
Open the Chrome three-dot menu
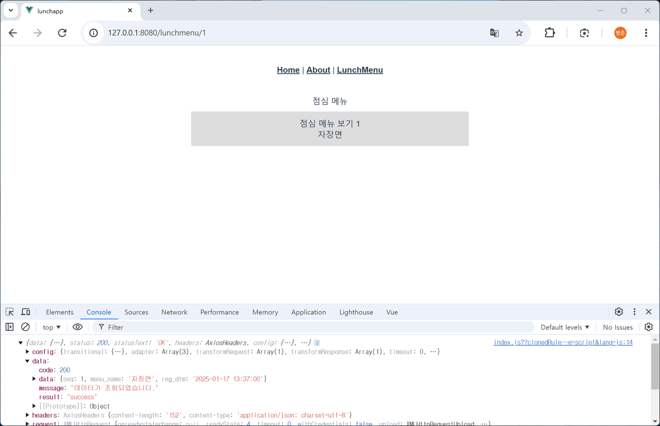click(646, 33)
